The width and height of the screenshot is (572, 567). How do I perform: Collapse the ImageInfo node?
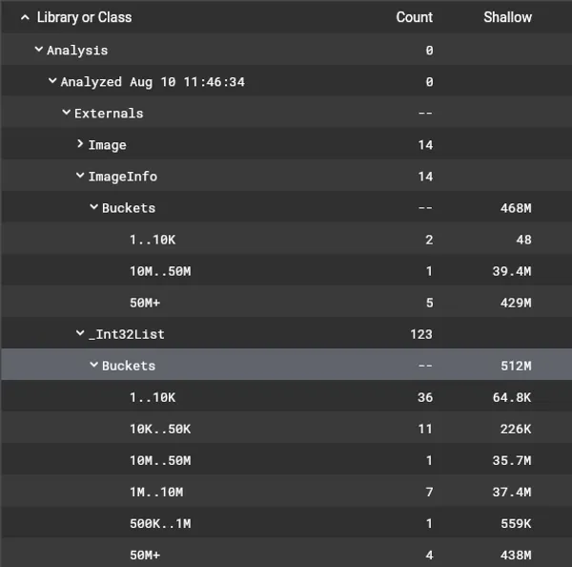click(x=80, y=177)
